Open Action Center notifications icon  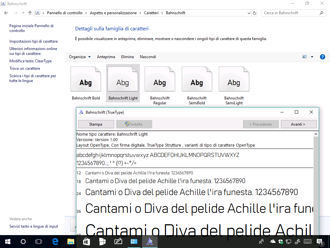point(320,242)
